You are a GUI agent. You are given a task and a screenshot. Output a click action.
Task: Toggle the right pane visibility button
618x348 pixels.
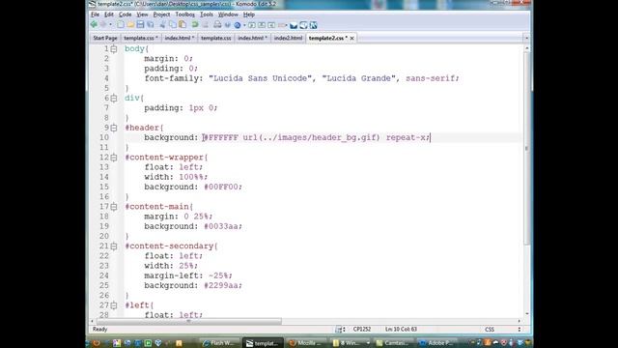tap(271, 25)
